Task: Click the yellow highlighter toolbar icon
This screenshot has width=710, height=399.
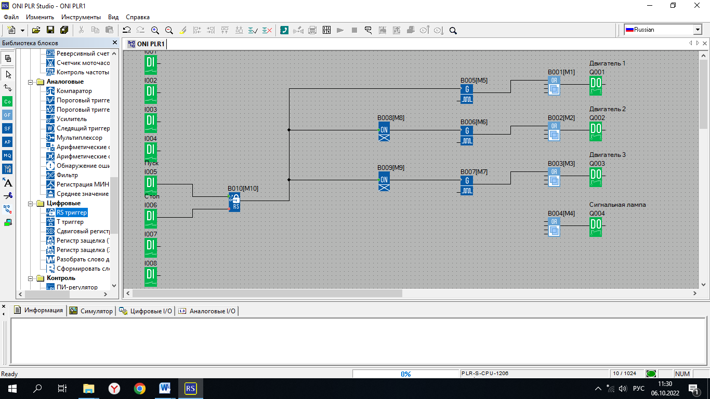Action: (183, 30)
